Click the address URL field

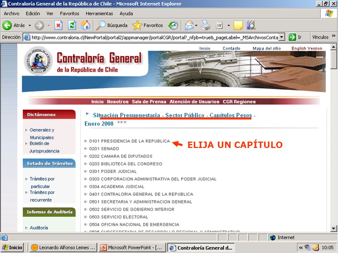click(155, 38)
